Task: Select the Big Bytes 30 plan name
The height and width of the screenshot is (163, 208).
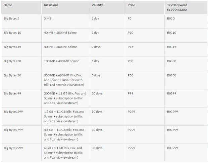Action: coord(12,61)
